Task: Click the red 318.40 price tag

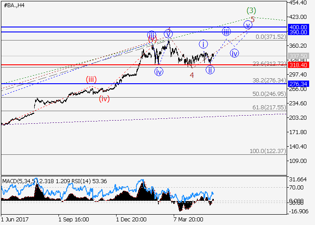Action: [x=298, y=65]
